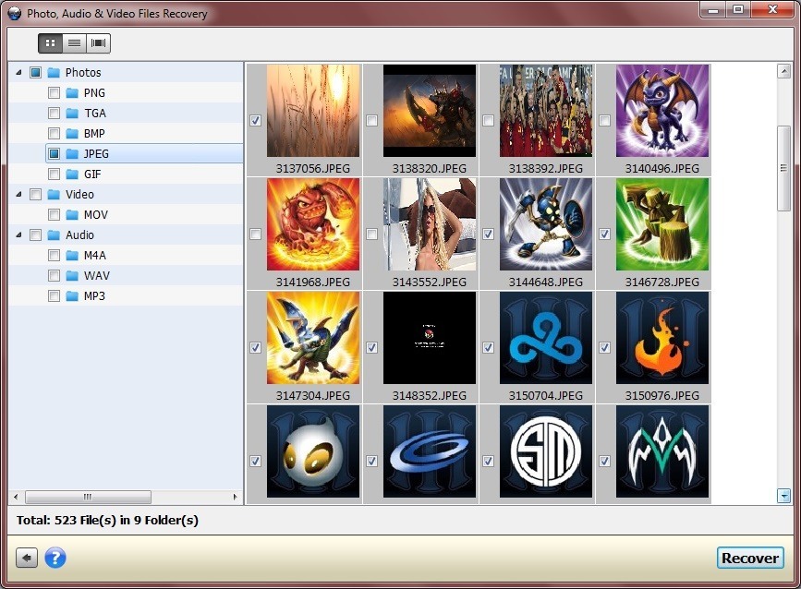Viewport: 801px width, 589px height.
Task: Select the BMP folder in tree
Action: (x=93, y=134)
